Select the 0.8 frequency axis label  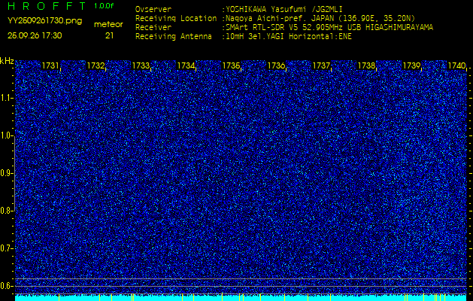pos(7,211)
